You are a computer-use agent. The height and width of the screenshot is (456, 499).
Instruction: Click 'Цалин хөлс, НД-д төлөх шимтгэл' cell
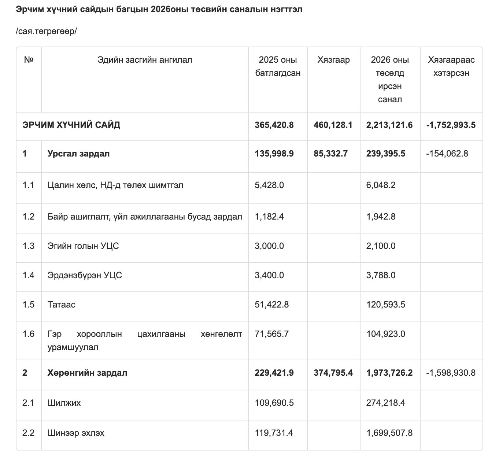pos(115,185)
